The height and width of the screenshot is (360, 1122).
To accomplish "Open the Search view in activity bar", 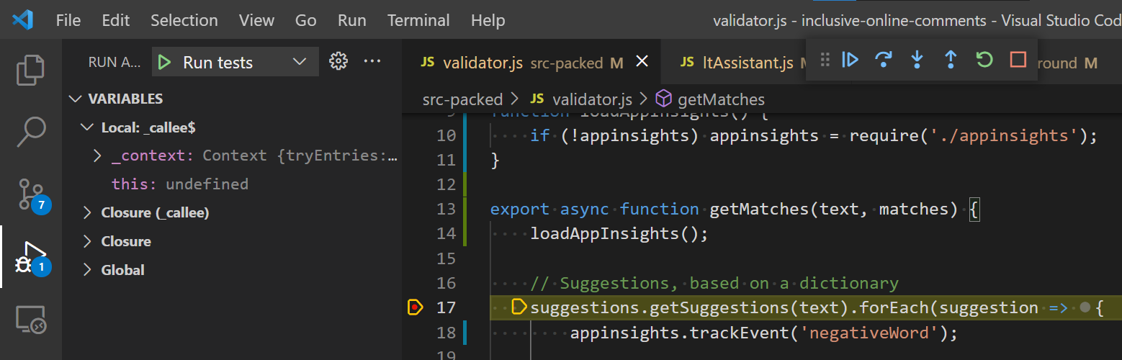I will tap(31, 132).
